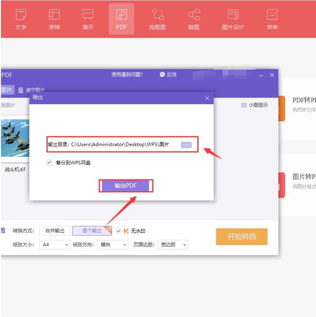This screenshot has height=317, width=316.
Task: Open the 表单 form type
Action: 272,19
